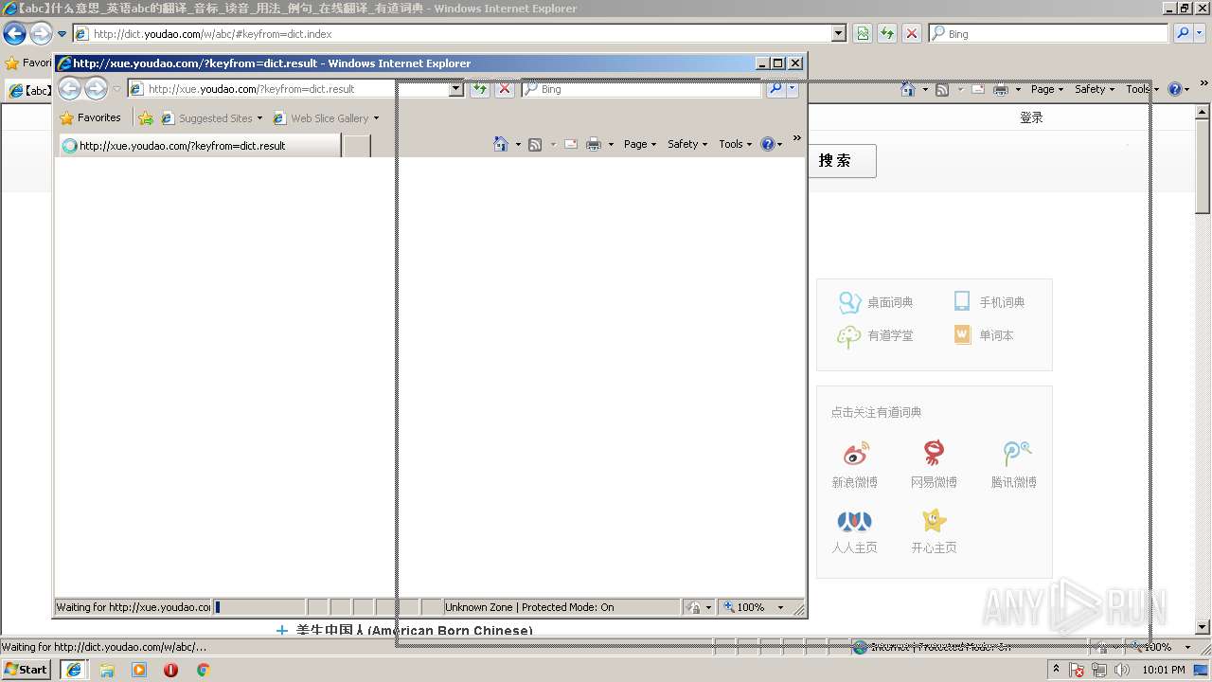Open recent pages dropdown in main dict.youdao window
Viewport: 1212px width, 682px height.
coord(62,34)
